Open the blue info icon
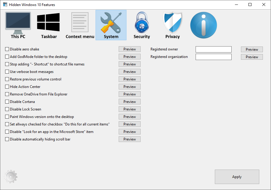This screenshot has height=190, width=271. [x=203, y=25]
